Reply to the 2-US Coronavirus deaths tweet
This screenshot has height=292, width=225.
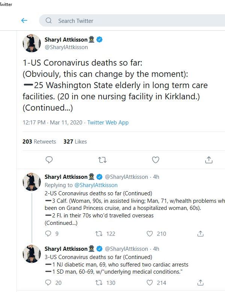(x=48, y=234)
